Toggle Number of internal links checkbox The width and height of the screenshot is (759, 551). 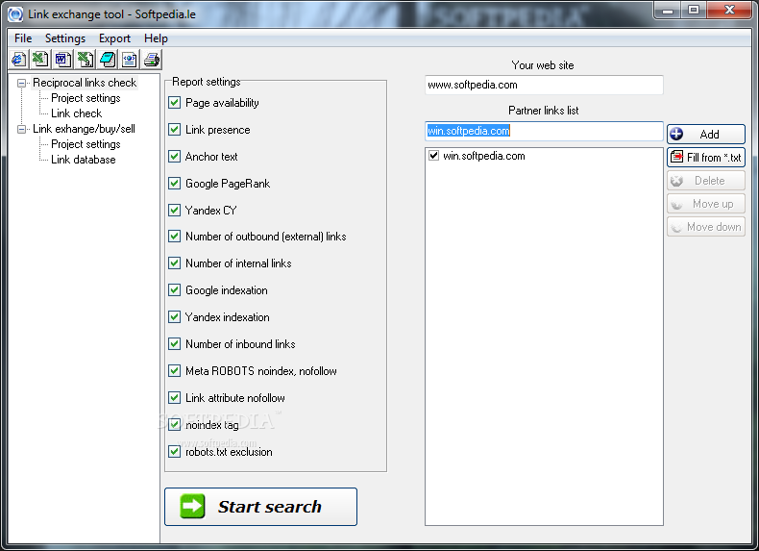[x=174, y=263]
